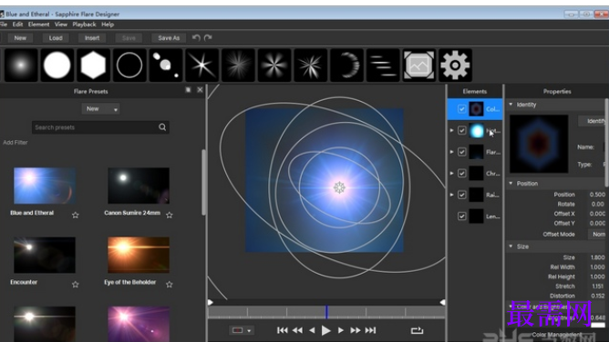Add the spiky star burst element
This screenshot has height=342, width=609.
(x=310, y=65)
